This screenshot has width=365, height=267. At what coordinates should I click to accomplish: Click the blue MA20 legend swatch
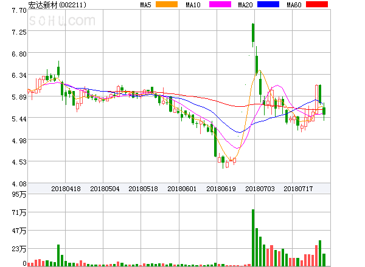click(268, 4)
